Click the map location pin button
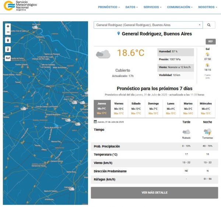The width and height of the screenshot is (221, 207). [x=8, y=41]
